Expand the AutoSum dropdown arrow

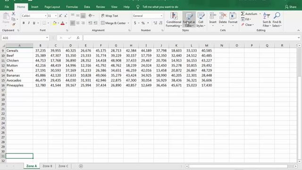(x=260, y=14)
